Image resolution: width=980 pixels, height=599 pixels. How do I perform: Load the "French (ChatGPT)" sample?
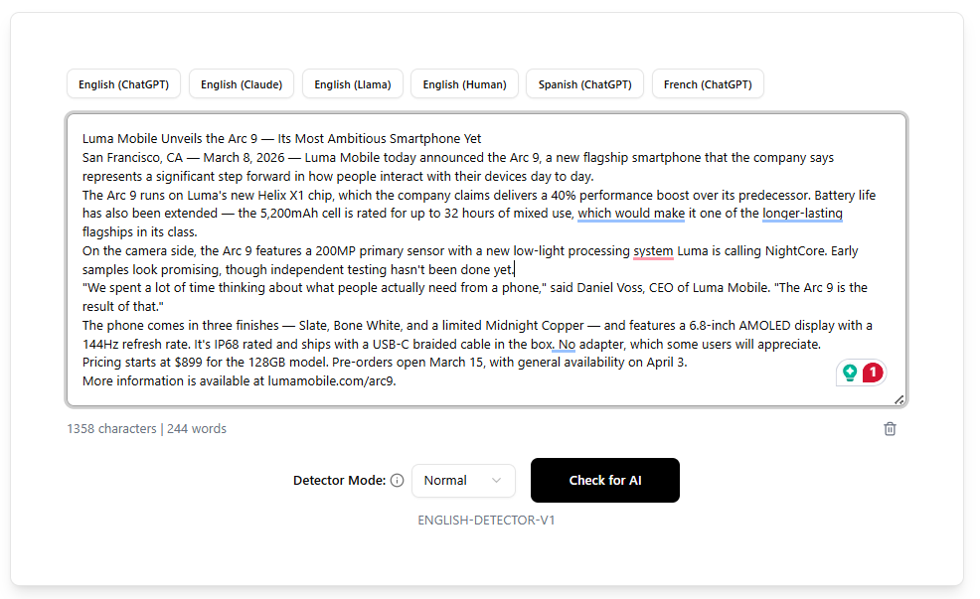tap(708, 83)
